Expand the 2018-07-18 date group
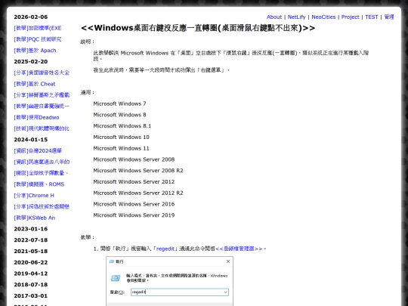This screenshot has height=306, width=408. pos(31,285)
